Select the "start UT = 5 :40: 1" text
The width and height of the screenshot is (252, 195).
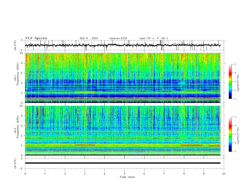154,38
